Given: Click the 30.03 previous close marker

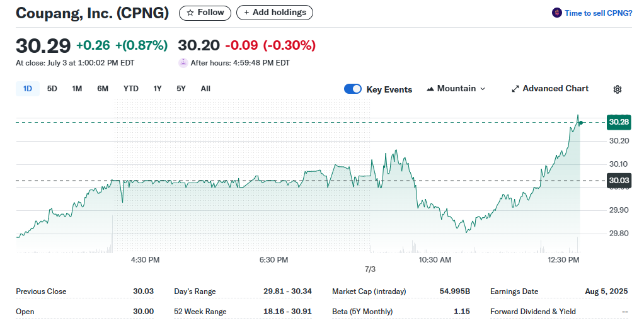Looking at the screenshot, I should [x=619, y=181].
